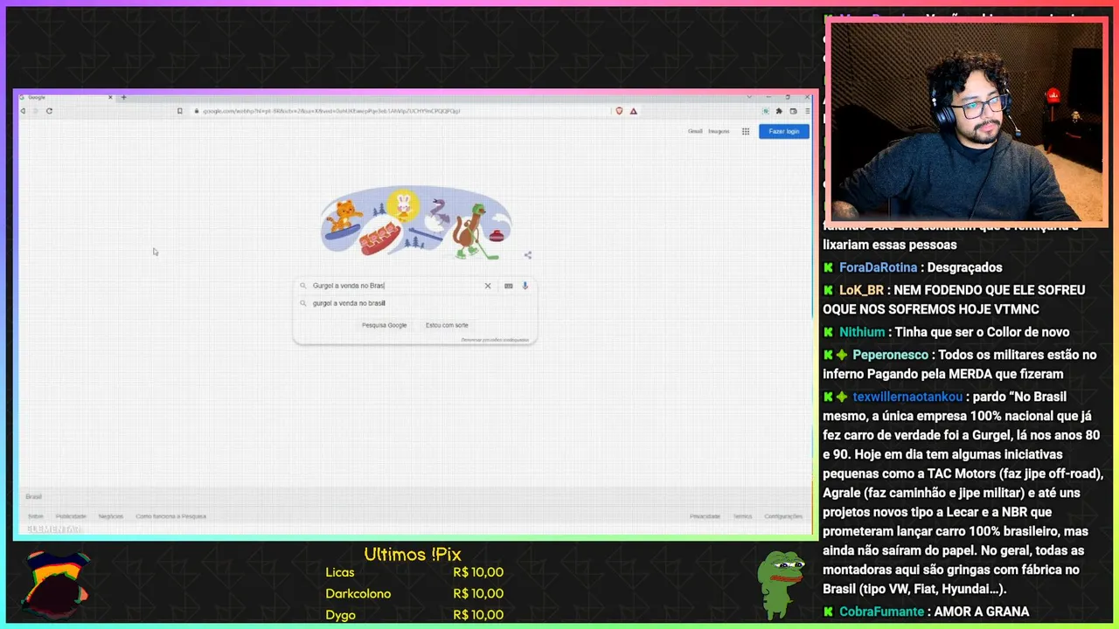Reload the page with the refresh icon
1119x629 pixels.
(x=49, y=111)
